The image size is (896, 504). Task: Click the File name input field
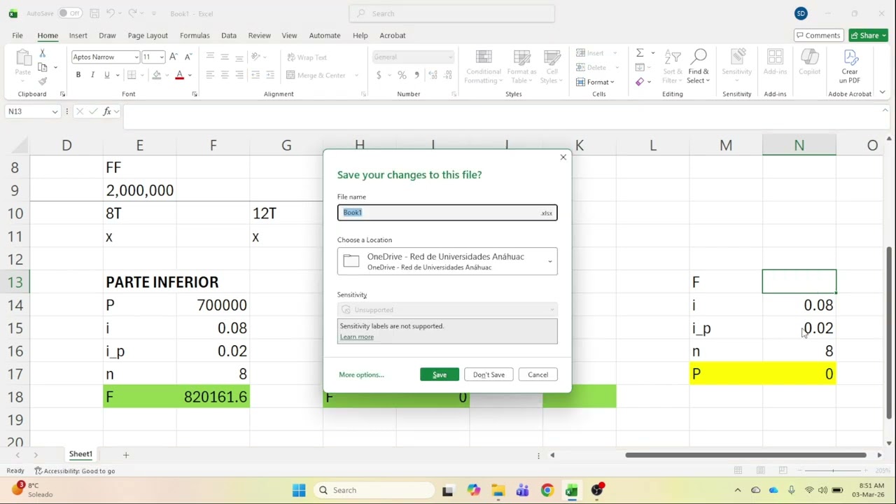click(x=447, y=213)
